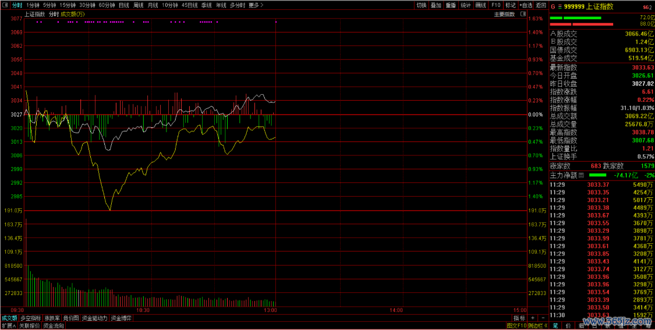This screenshot has height=330, width=655.
Task: Switch to the 日线 daily chart
Action: tap(123, 5)
